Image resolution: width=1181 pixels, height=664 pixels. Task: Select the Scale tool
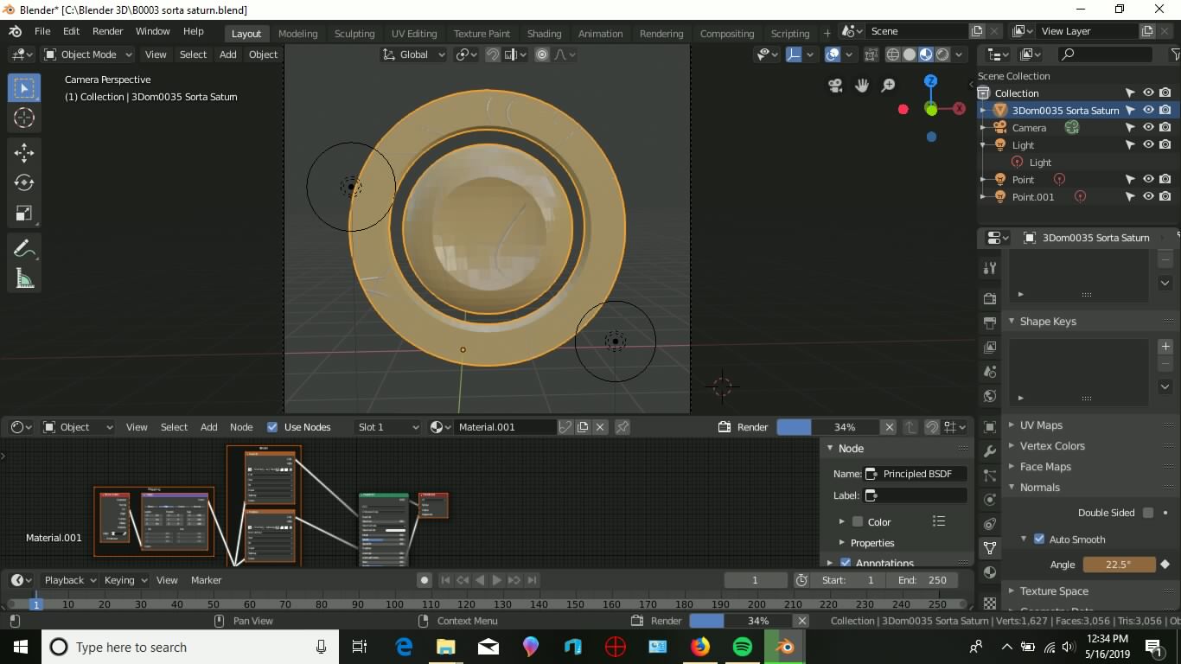click(x=24, y=213)
